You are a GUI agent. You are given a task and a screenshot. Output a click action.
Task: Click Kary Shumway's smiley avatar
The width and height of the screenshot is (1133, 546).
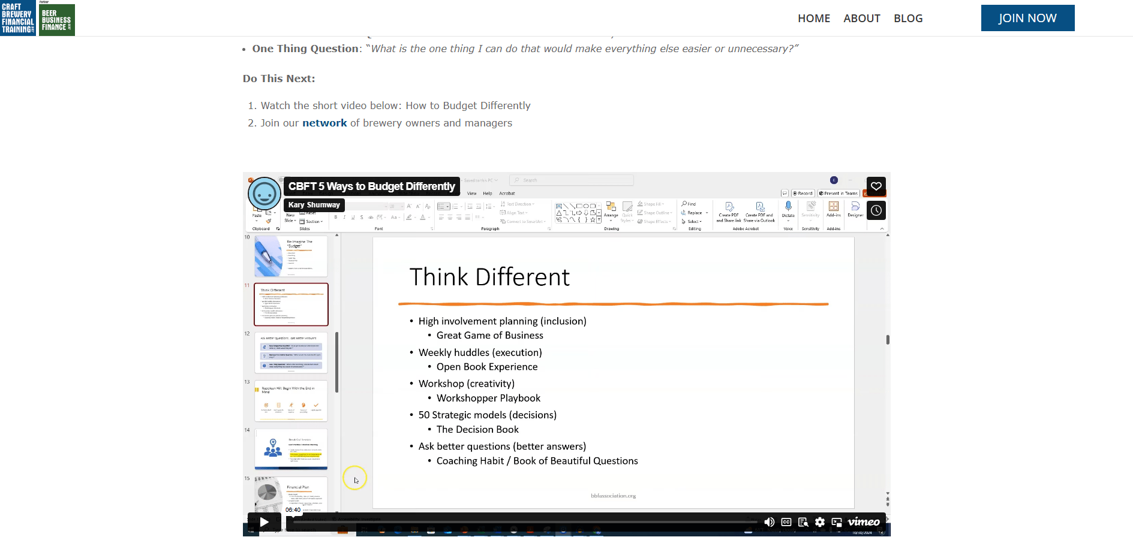(265, 194)
